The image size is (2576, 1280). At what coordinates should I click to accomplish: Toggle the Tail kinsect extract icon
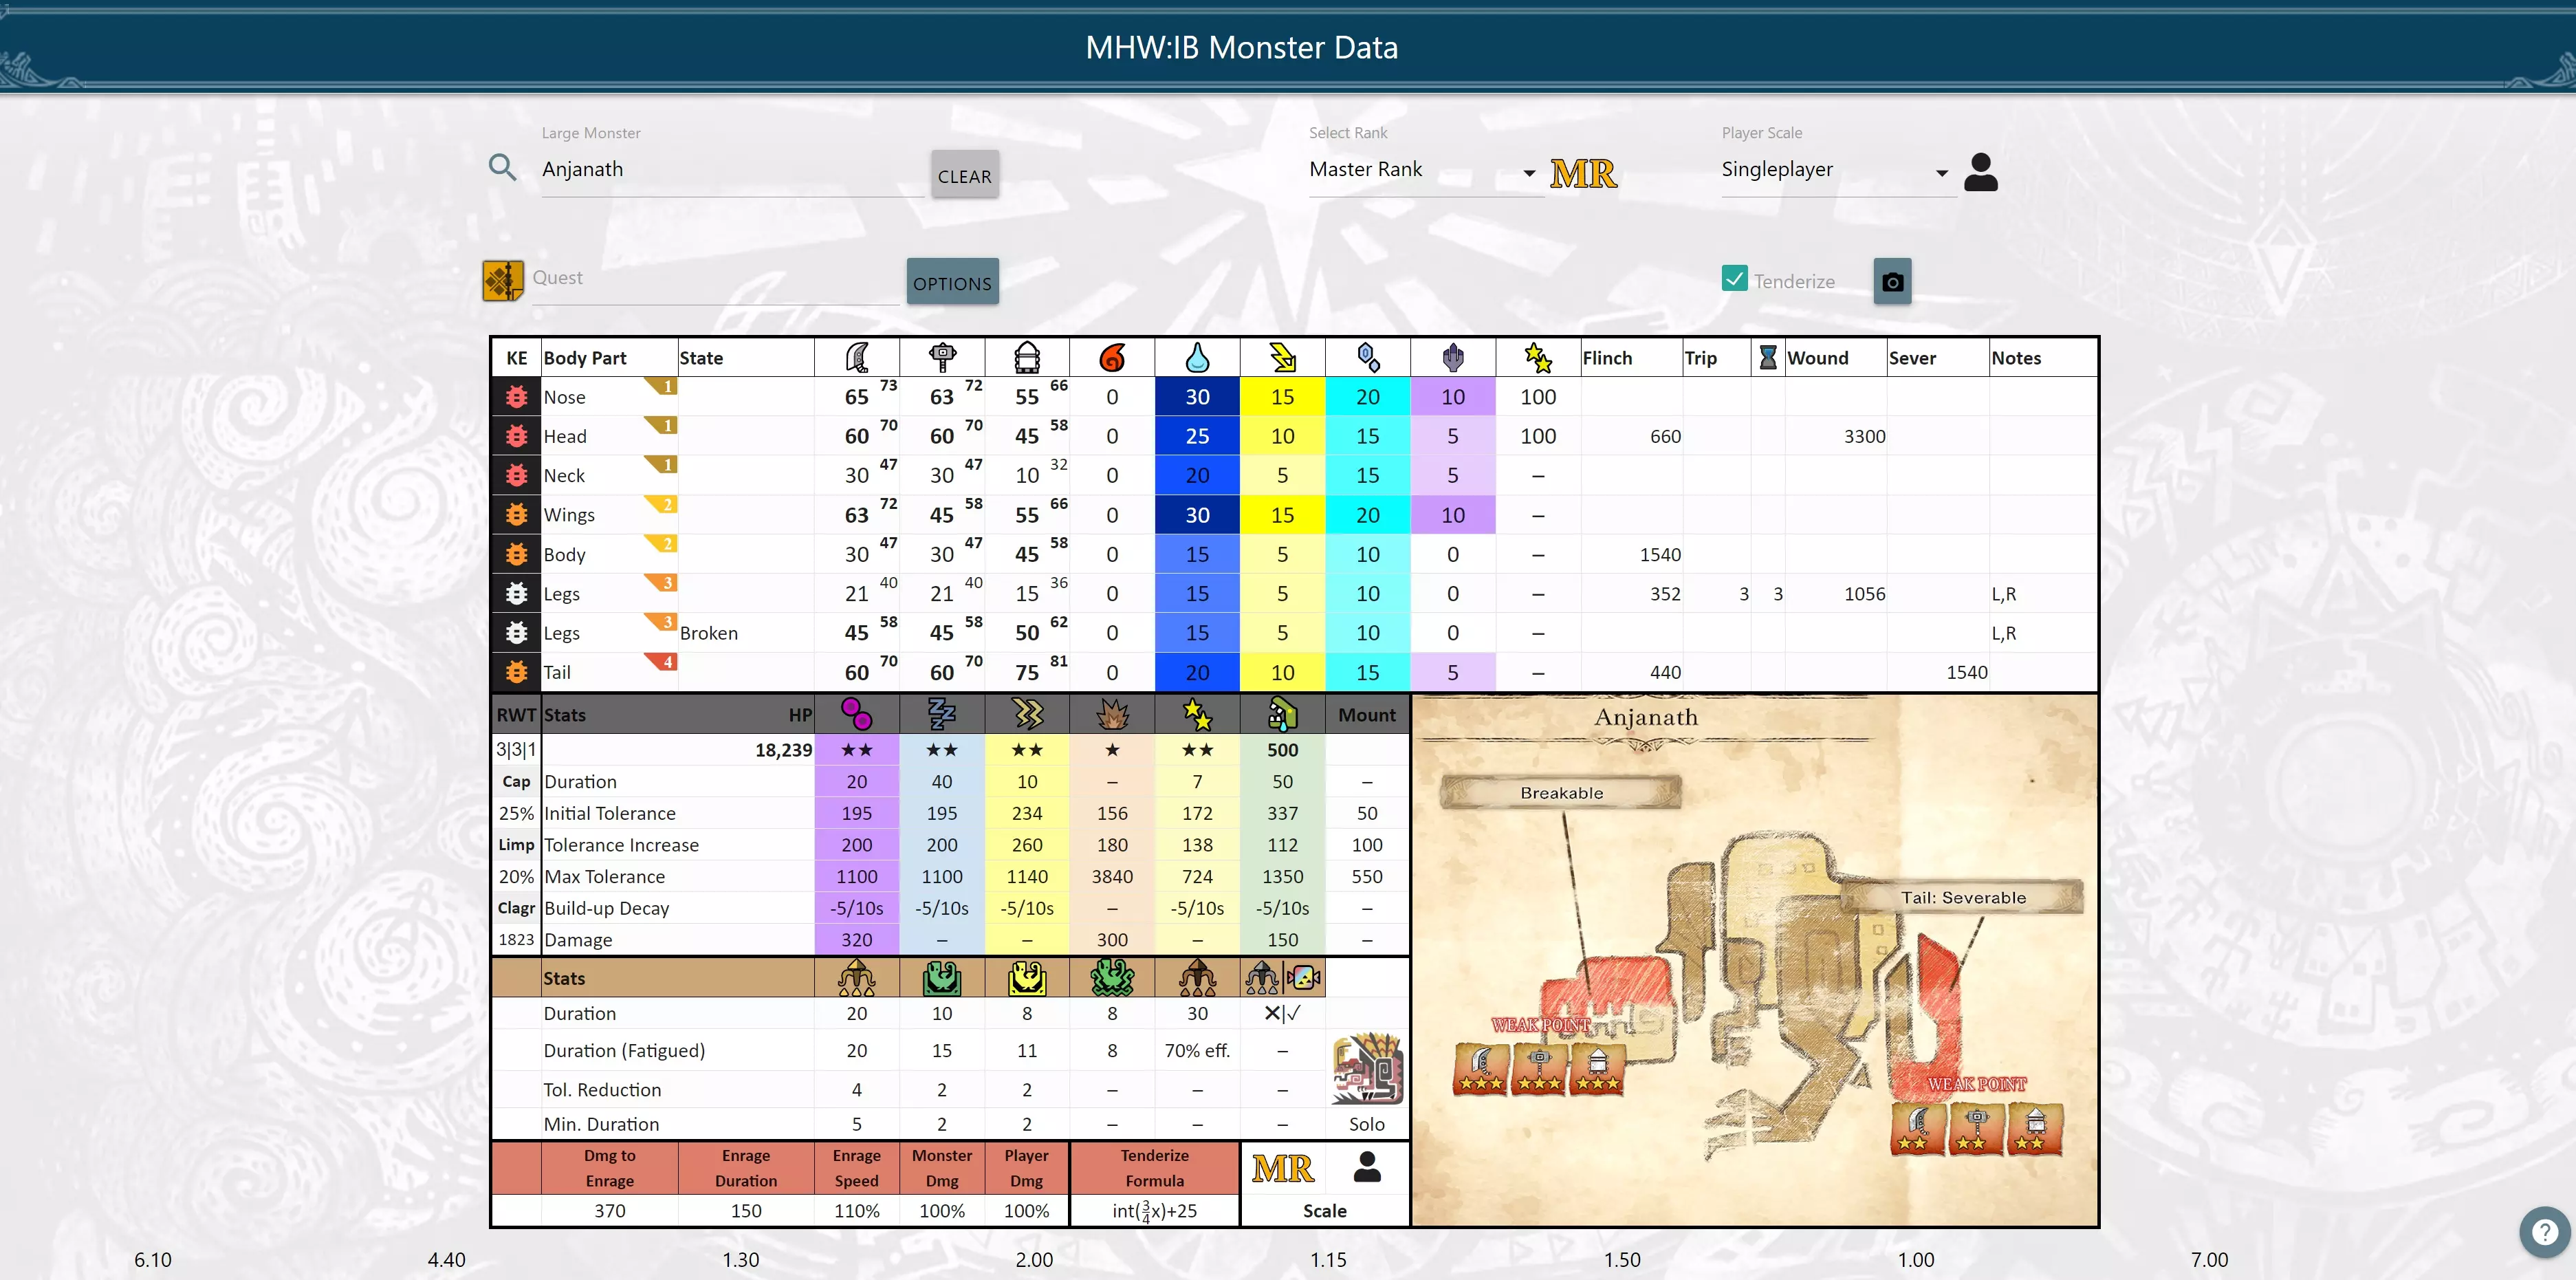point(516,672)
